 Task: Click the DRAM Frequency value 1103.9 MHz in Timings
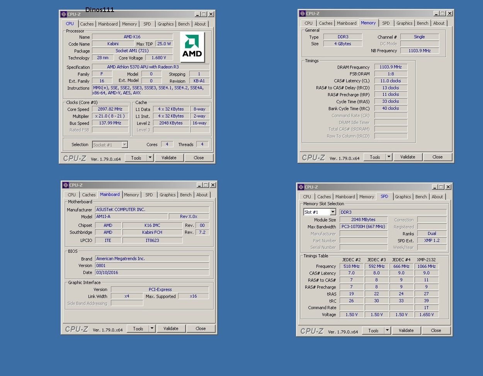[391, 67]
